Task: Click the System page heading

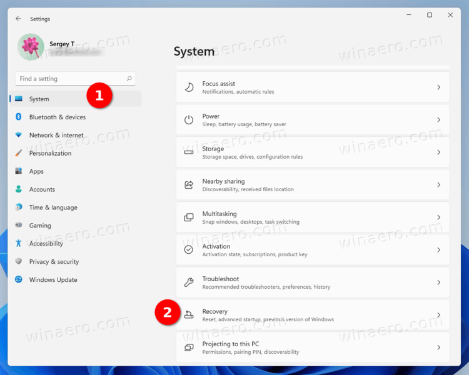Action: pyautogui.click(x=194, y=51)
